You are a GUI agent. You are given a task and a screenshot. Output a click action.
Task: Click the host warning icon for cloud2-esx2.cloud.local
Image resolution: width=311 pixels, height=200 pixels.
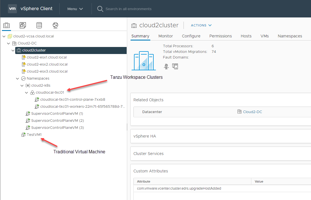click(x=24, y=64)
